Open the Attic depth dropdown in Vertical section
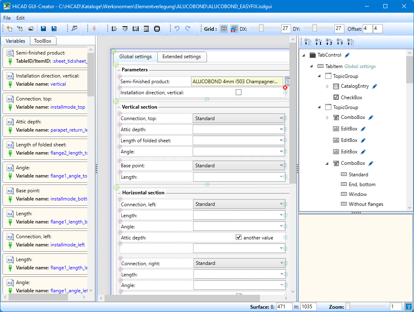 [239, 130]
